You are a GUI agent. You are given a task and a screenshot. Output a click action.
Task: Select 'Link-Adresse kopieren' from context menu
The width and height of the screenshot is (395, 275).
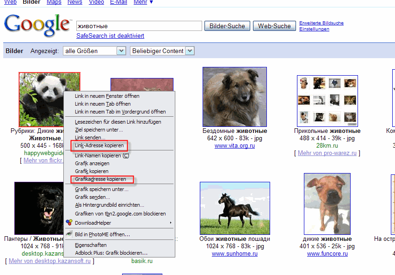coord(99,145)
